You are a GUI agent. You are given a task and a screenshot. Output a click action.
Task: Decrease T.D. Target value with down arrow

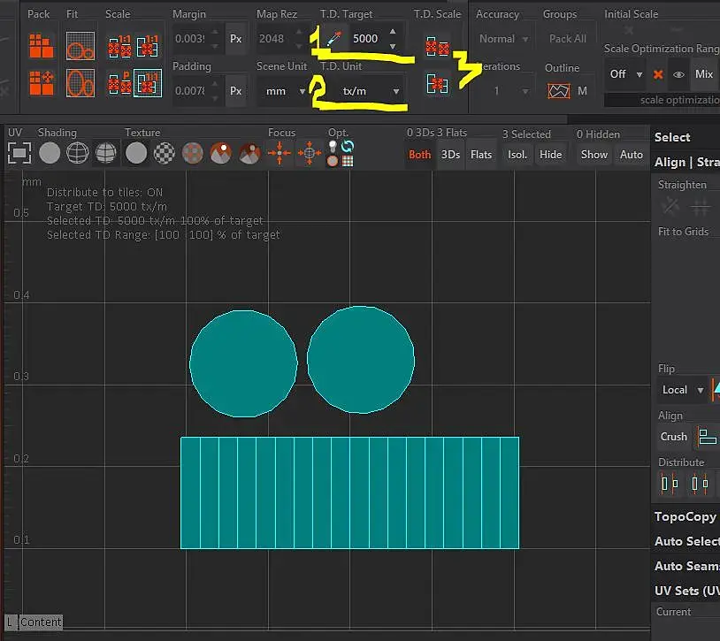[x=393, y=46]
